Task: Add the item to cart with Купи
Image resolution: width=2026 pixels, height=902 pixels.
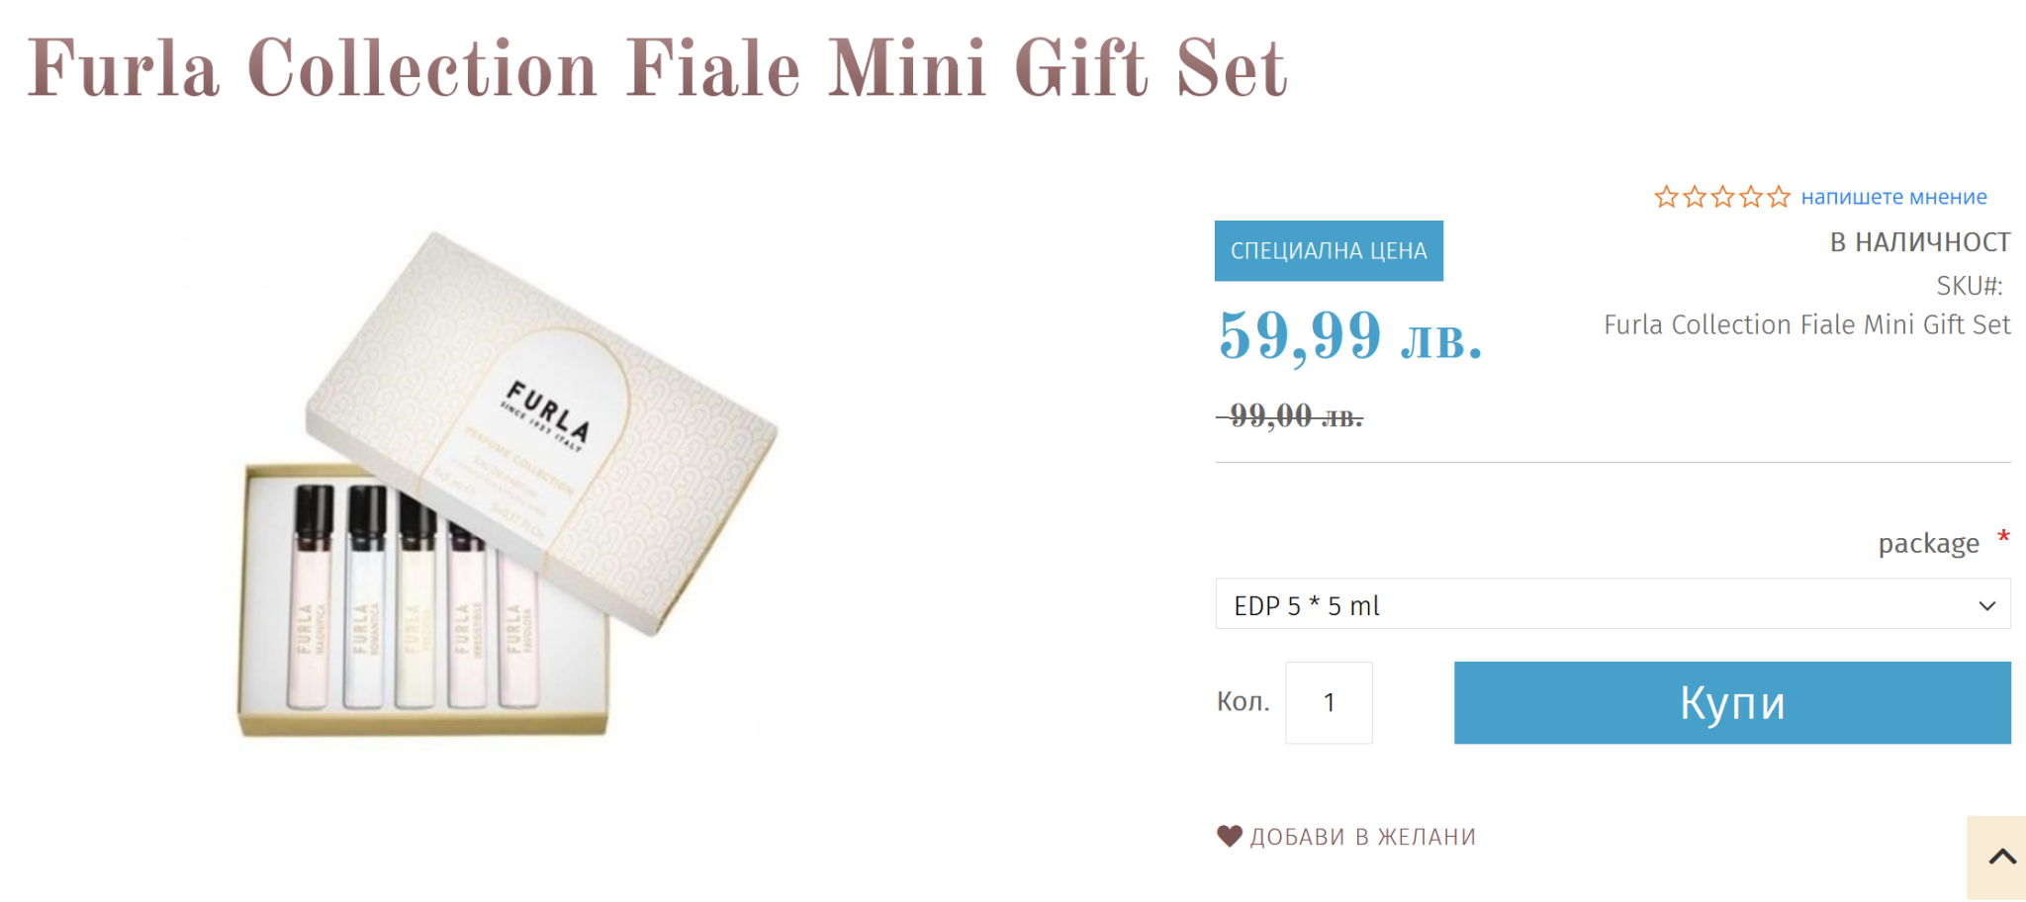Action: [x=1732, y=702]
